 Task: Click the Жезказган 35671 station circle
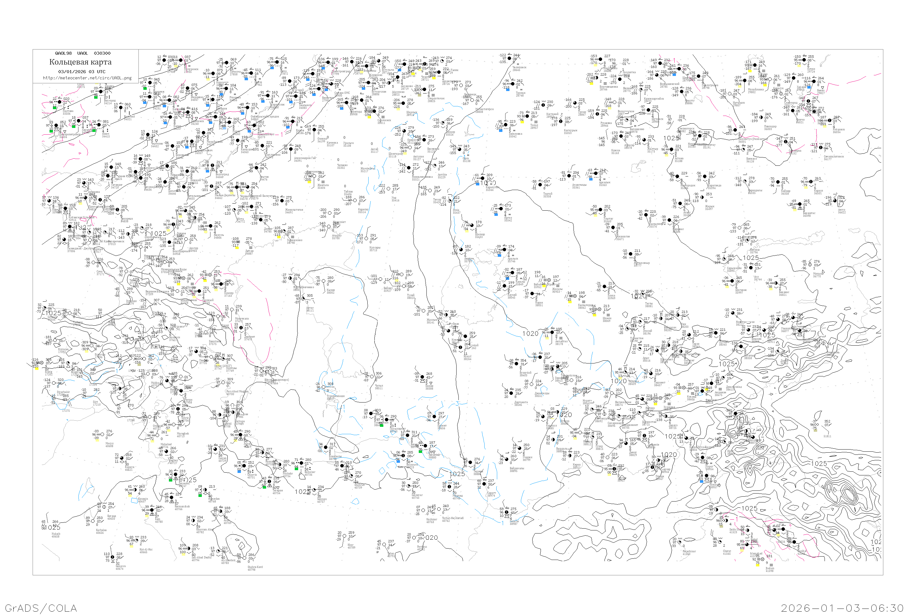click(613, 228)
